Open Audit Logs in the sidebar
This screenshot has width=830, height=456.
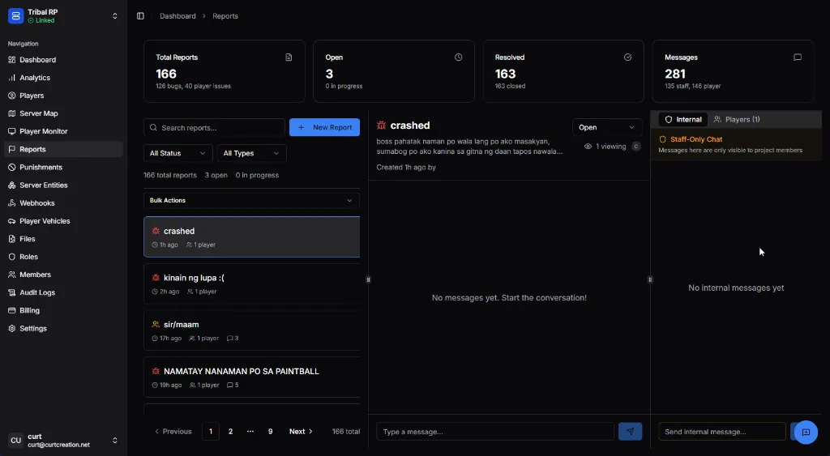pos(36,292)
